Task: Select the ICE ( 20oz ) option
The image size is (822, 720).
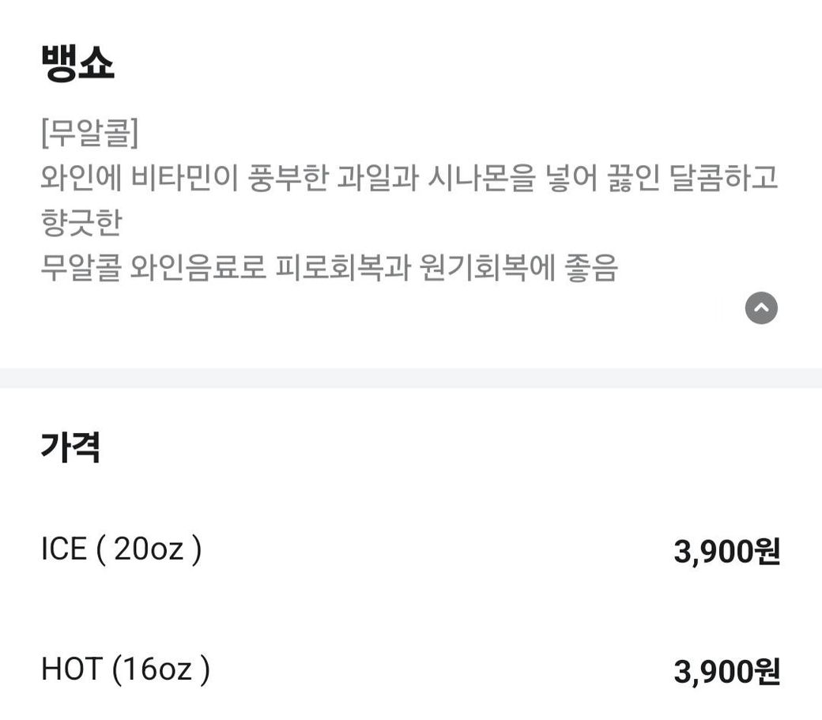Action: click(121, 548)
